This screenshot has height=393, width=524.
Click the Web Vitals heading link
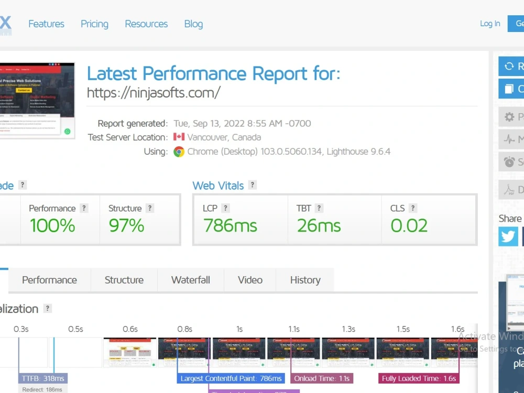[218, 185]
